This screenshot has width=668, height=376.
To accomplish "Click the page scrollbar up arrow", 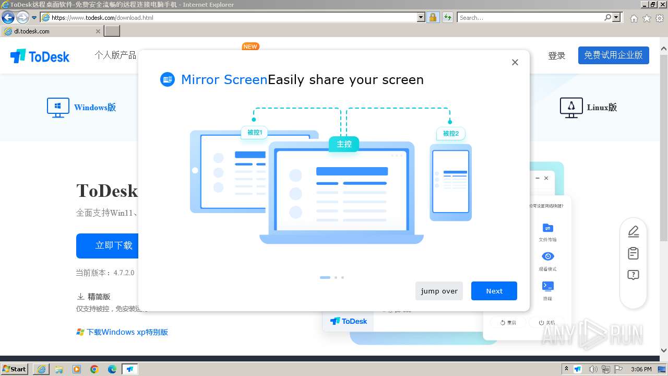I will (663, 50).
